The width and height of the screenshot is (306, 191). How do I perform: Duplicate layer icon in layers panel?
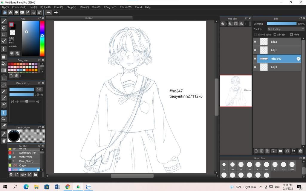point(287,151)
